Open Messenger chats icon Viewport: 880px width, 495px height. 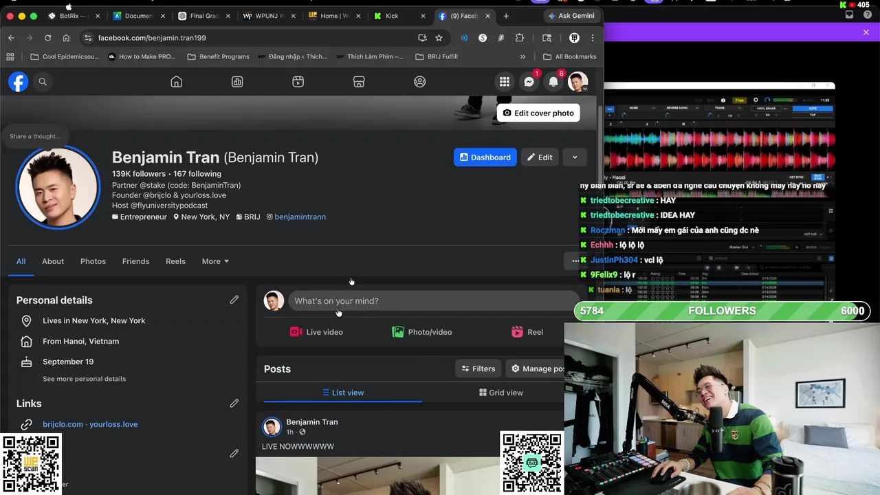click(529, 82)
